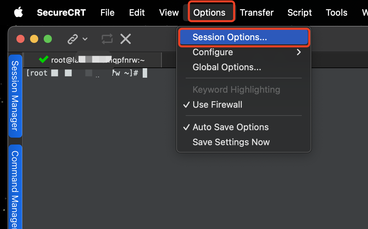The image size is (368, 229).
Task: Open the Connect dropdown arrow beside link icon
Action: pos(85,39)
